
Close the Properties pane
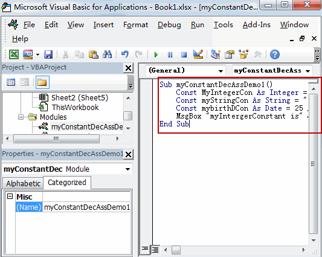128,154
